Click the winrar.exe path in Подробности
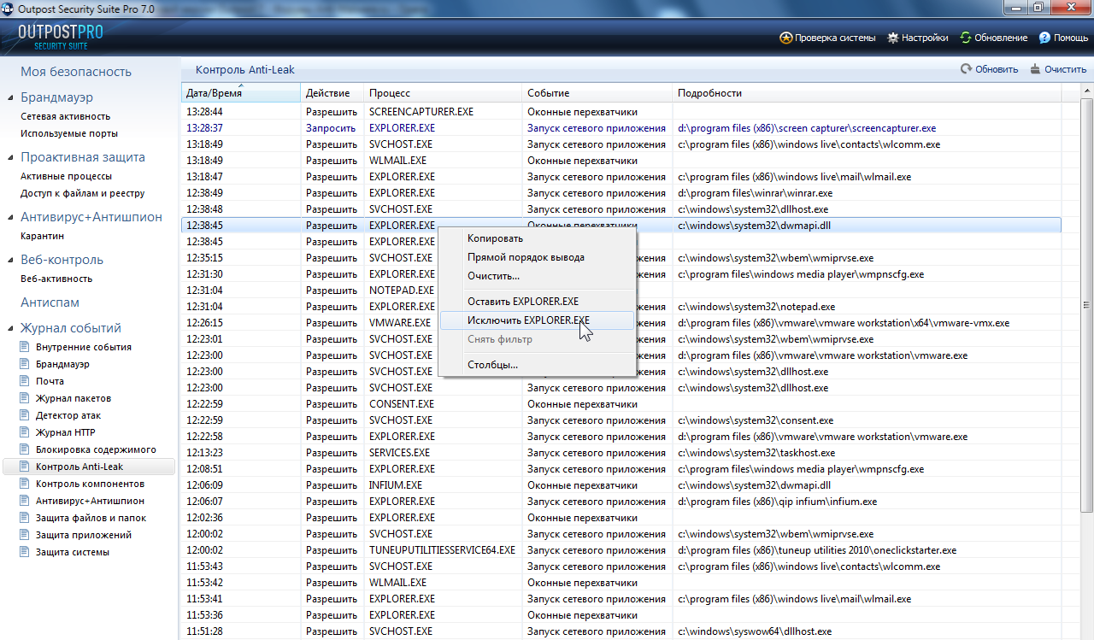This screenshot has height=640, width=1094. pos(756,193)
